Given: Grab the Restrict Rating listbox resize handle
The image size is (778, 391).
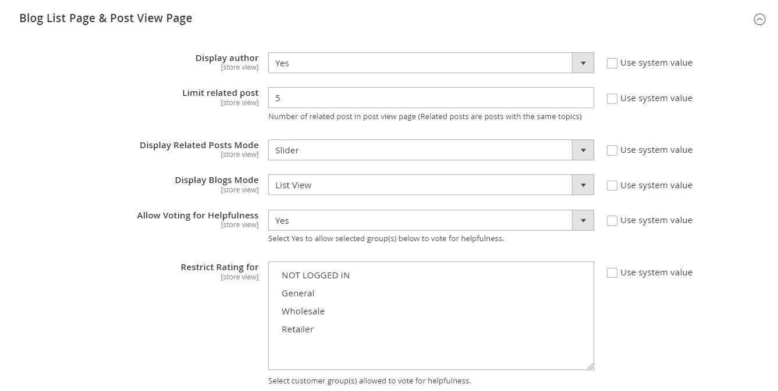Looking at the screenshot, I should (x=590, y=366).
